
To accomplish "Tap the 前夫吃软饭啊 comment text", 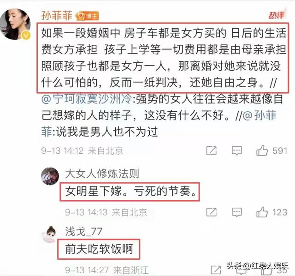I will [99, 249].
